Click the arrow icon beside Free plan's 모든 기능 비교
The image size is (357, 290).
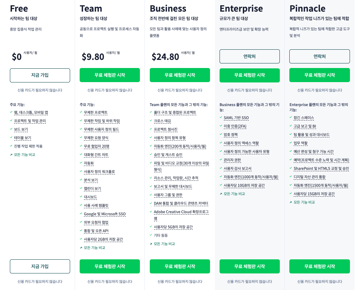click(x=11, y=155)
